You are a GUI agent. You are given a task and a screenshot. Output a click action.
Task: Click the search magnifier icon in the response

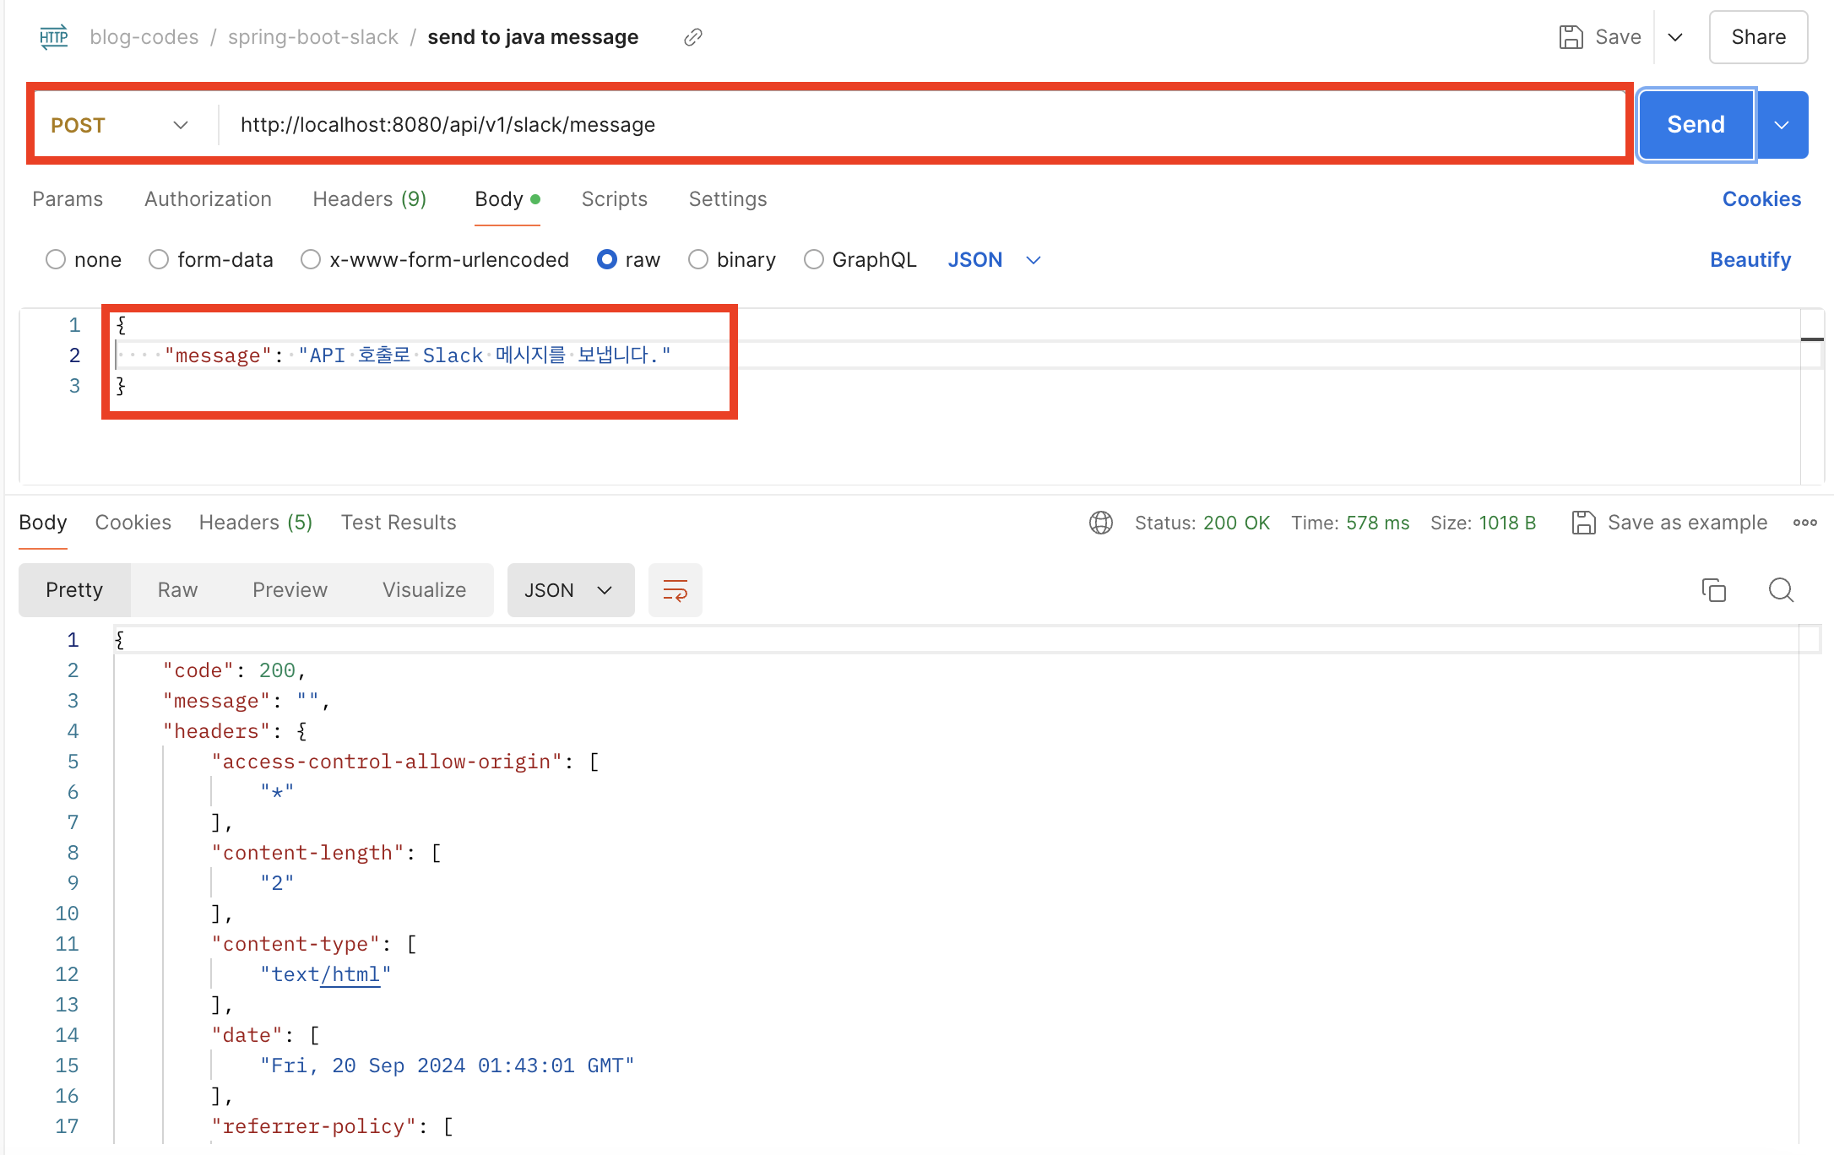(1781, 590)
